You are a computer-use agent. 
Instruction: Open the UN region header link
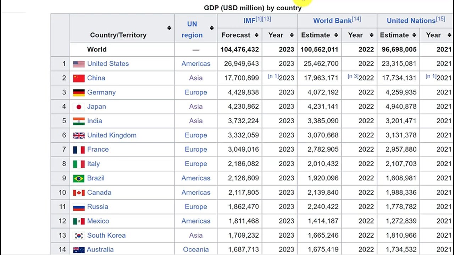click(192, 29)
